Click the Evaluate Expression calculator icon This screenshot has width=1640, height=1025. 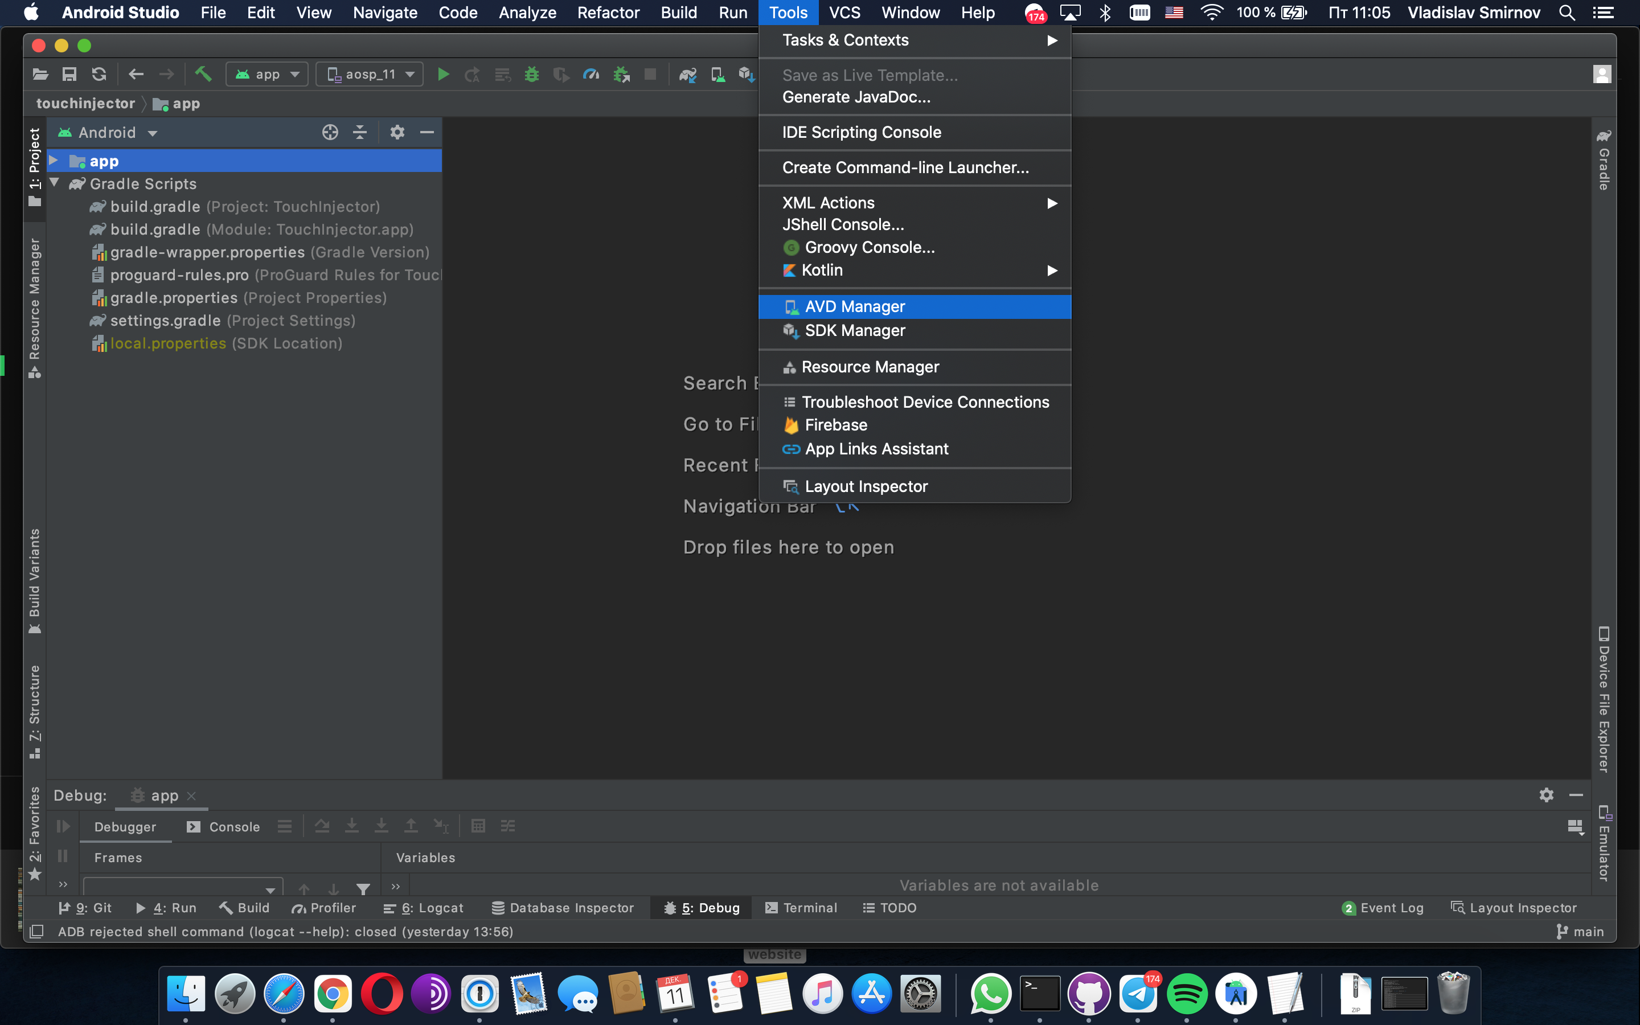(478, 826)
